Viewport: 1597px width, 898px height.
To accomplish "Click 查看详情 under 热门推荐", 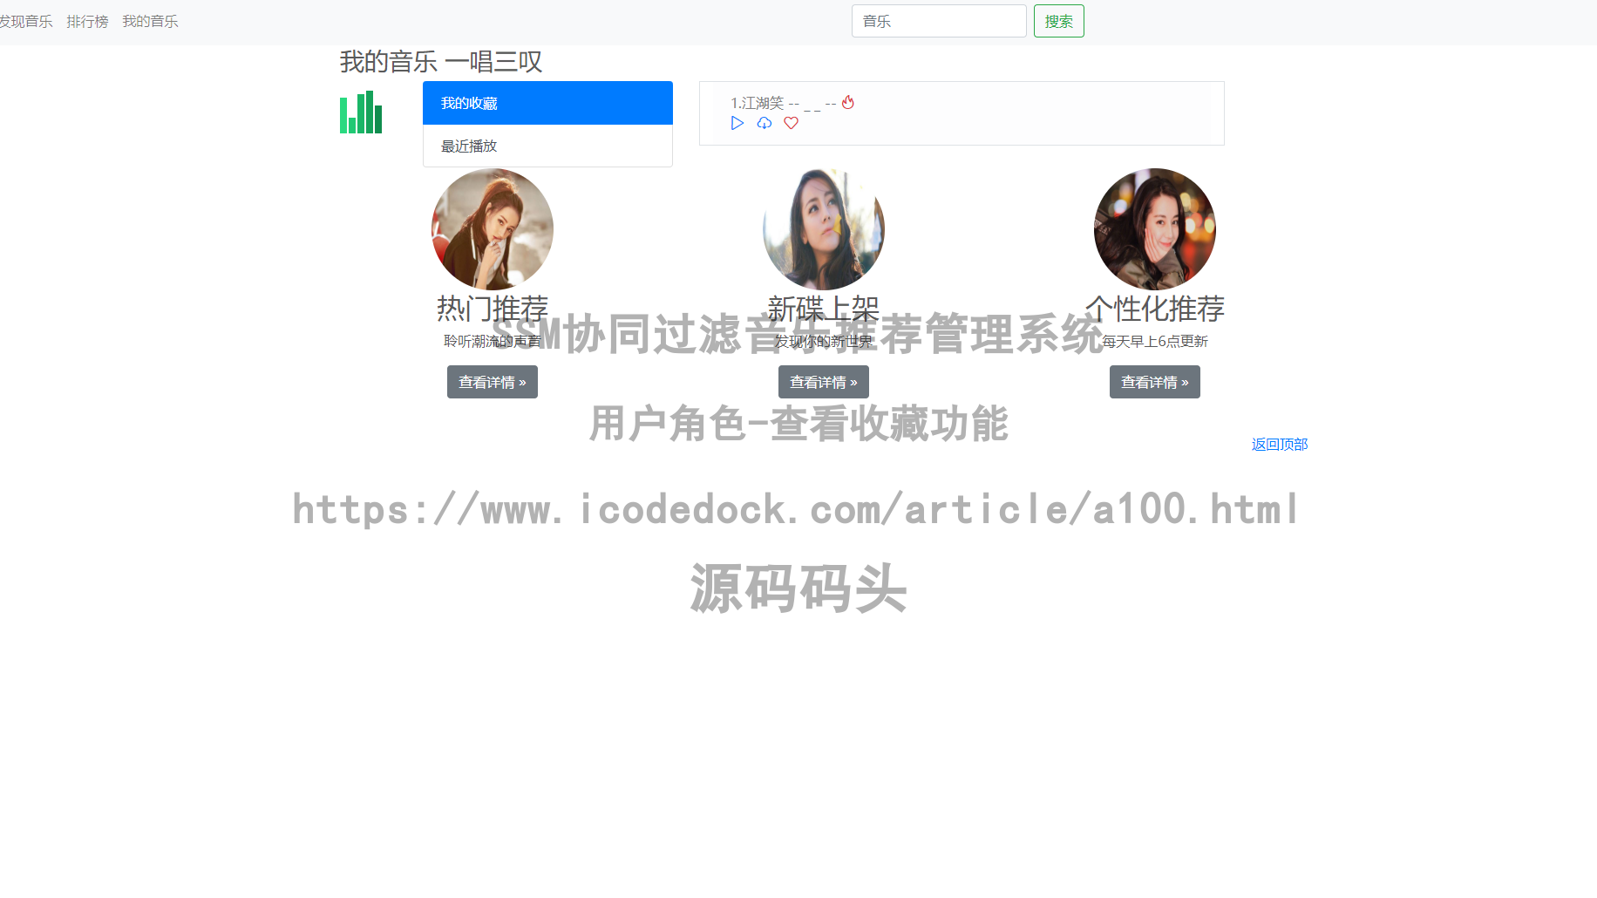I will [x=492, y=382].
